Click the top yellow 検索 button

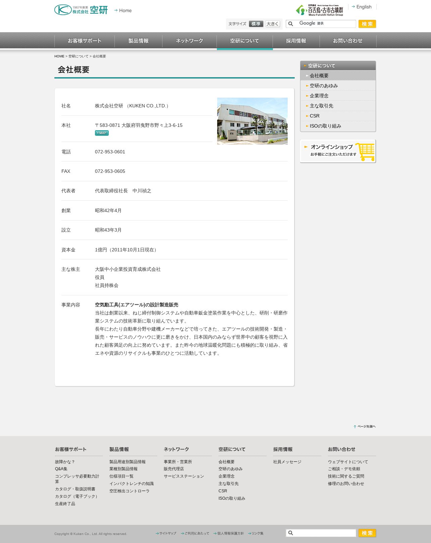point(367,24)
